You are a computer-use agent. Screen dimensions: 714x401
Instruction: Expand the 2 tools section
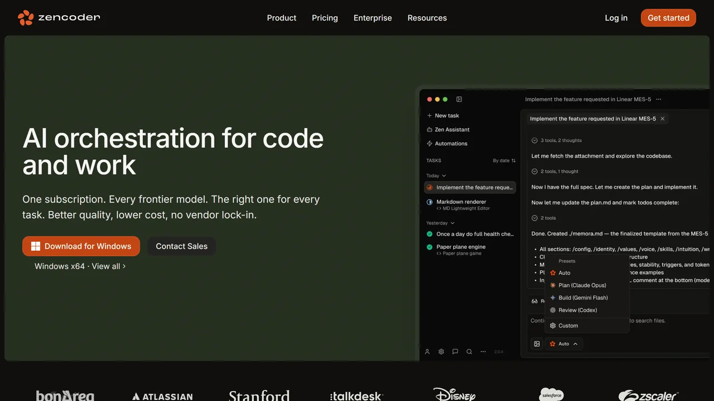point(544,218)
